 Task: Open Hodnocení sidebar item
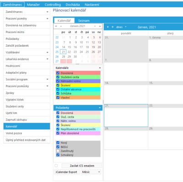point(27,66)
